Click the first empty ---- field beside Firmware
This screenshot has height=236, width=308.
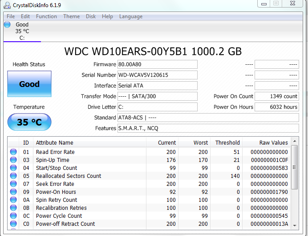(277, 64)
